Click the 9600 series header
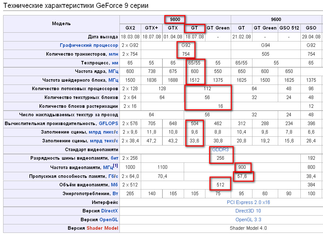Screen dimensions: 323x236 tap(276, 19)
